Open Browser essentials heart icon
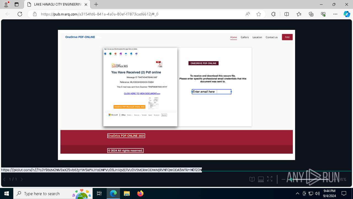This screenshot has height=199, width=353. tap(323, 14)
